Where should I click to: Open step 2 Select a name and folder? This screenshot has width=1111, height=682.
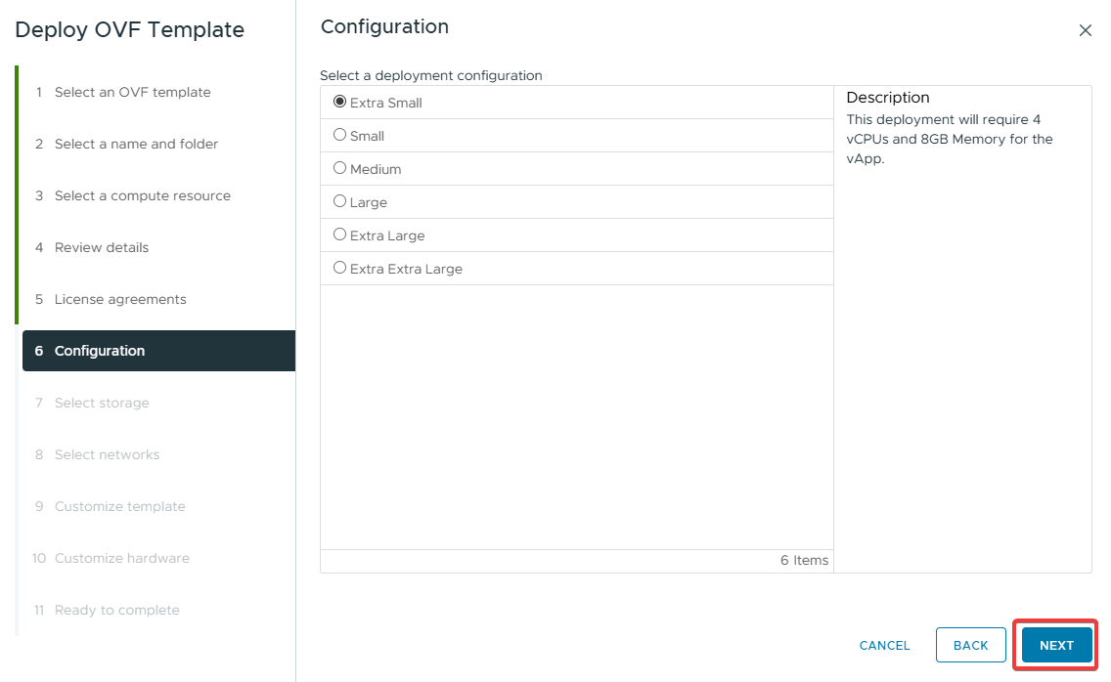[136, 144]
